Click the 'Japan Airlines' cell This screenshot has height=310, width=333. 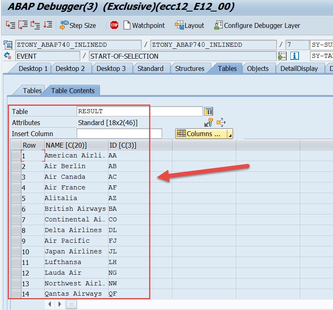click(x=75, y=251)
